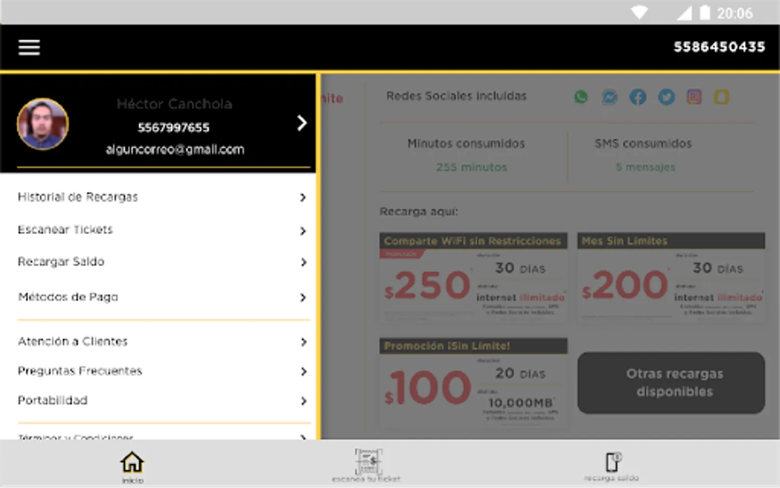Open Atención a Clientes menu item

point(158,342)
